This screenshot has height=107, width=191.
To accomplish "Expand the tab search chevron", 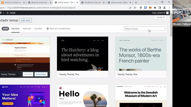I will click(149, 2).
